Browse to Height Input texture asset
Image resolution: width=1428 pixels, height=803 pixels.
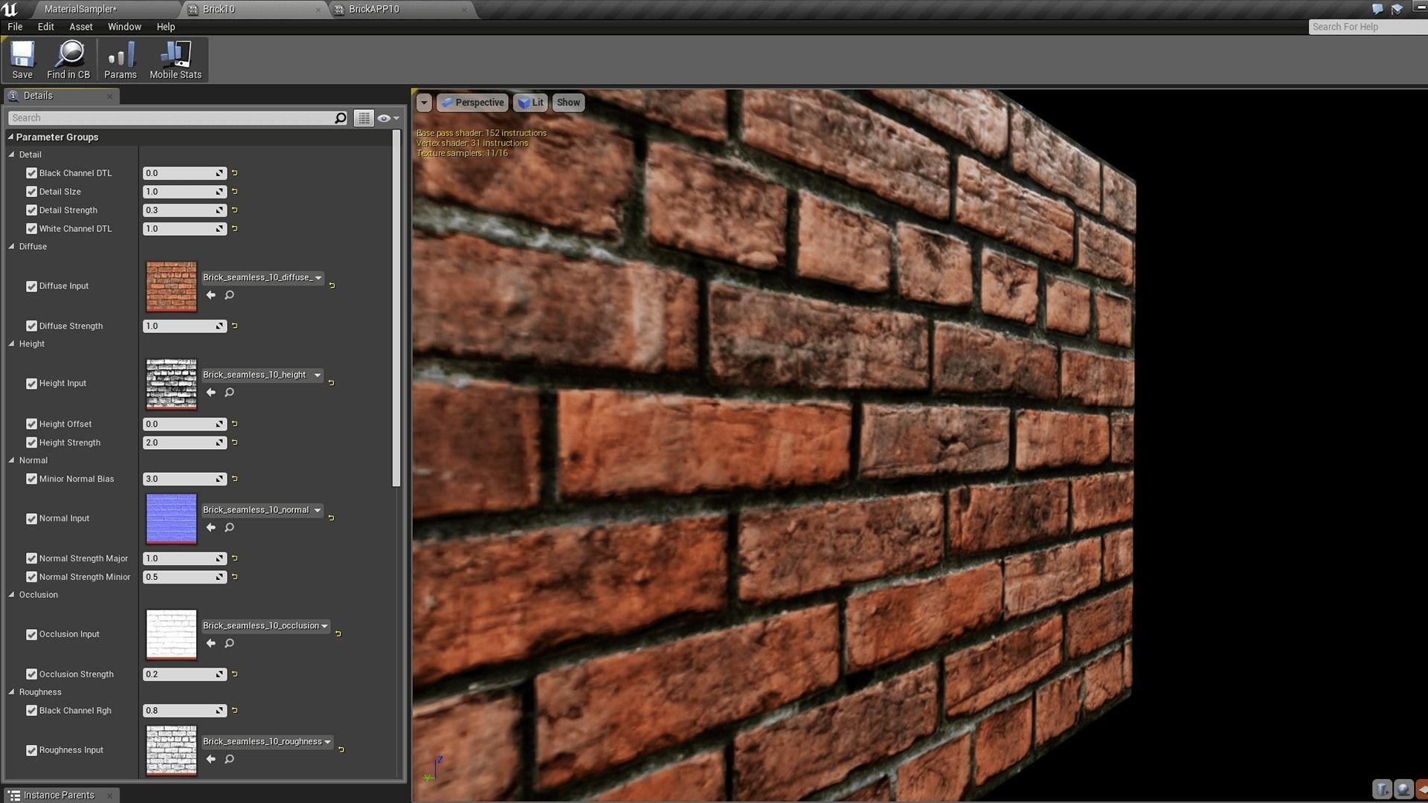point(229,393)
